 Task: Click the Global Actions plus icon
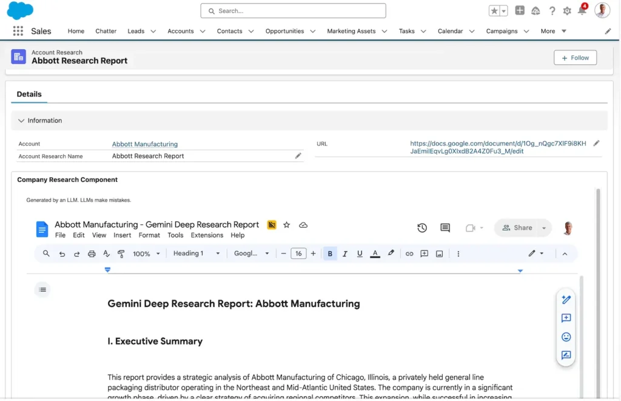pyautogui.click(x=520, y=11)
